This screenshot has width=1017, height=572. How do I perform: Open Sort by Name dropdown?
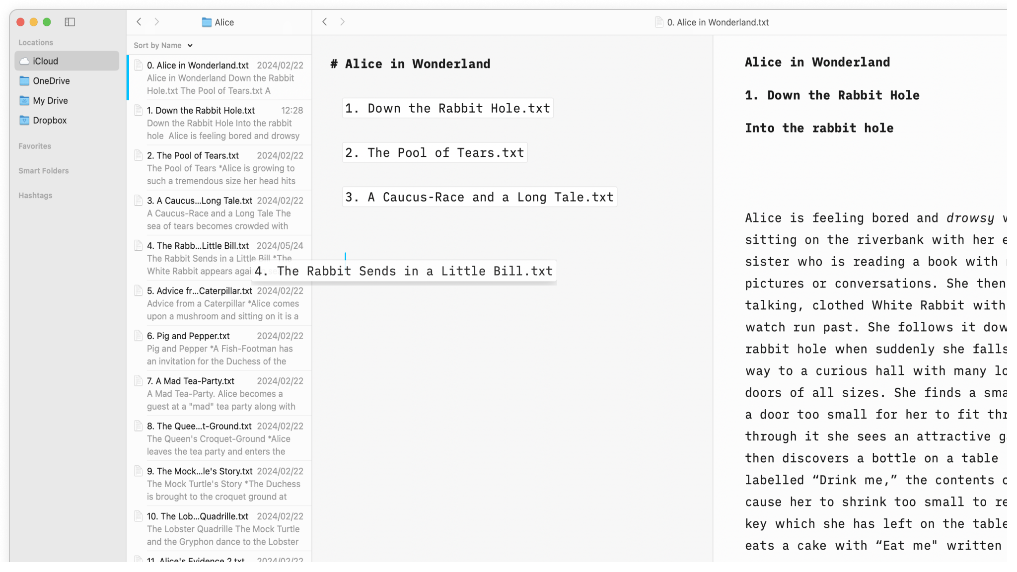163,45
